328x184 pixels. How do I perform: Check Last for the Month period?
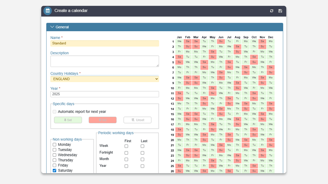(x=142, y=159)
